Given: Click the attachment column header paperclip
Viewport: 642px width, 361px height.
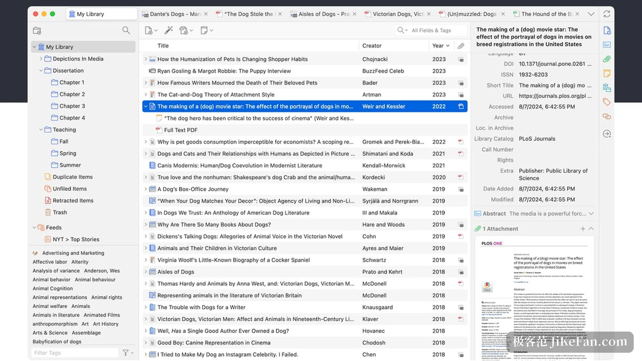Looking at the screenshot, I should coord(461,46).
